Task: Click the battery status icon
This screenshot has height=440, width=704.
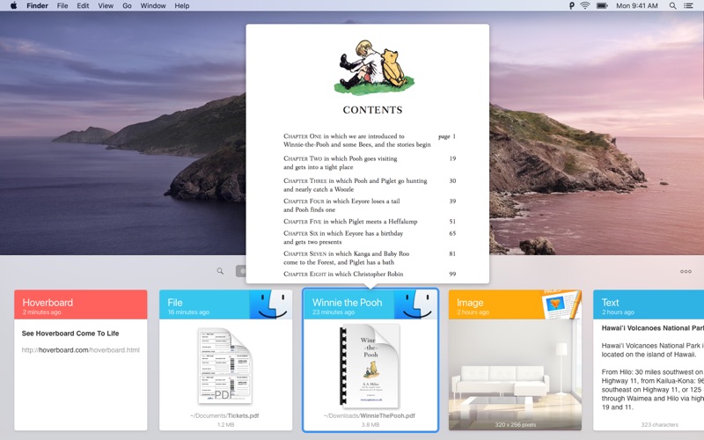Action: click(x=602, y=6)
